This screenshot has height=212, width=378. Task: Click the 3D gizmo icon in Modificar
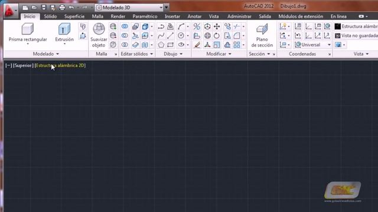pyautogui.click(x=207, y=45)
